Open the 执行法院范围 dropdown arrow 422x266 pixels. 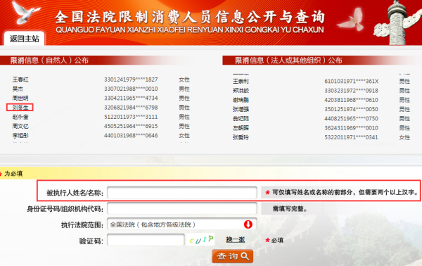(248, 224)
